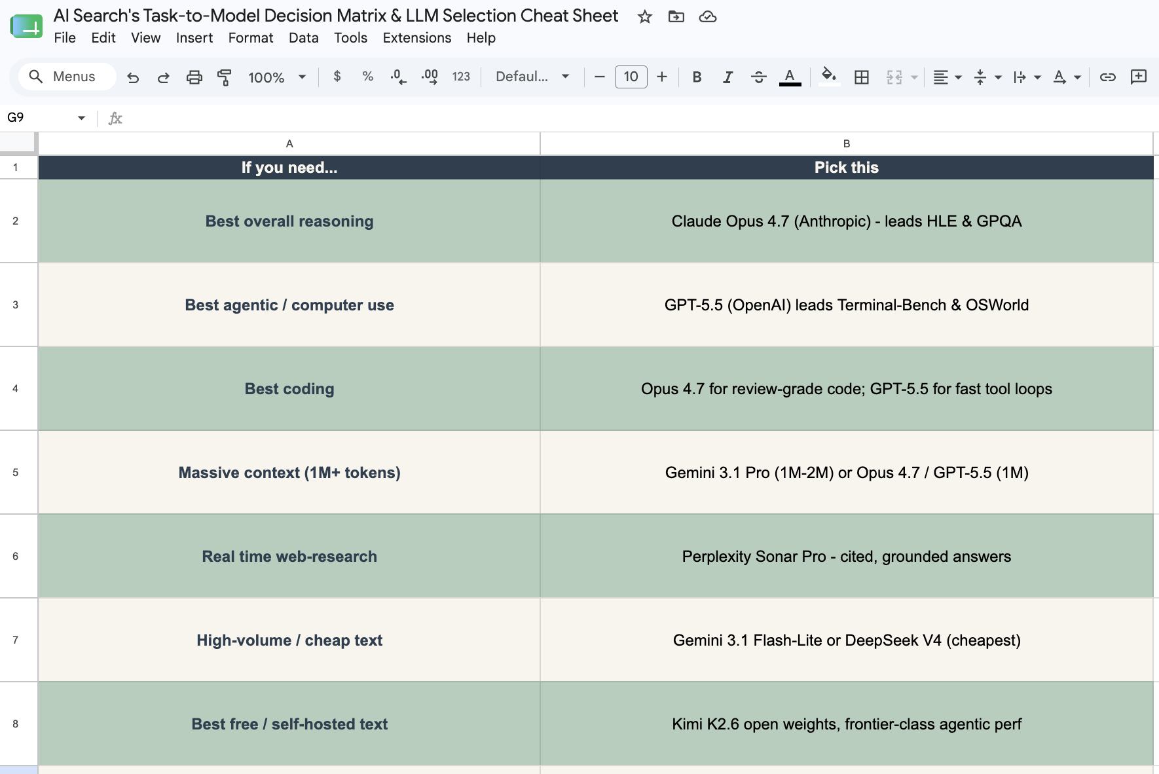The height and width of the screenshot is (774, 1159).
Task: Click the document title to rename
Action: [x=336, y=16]
